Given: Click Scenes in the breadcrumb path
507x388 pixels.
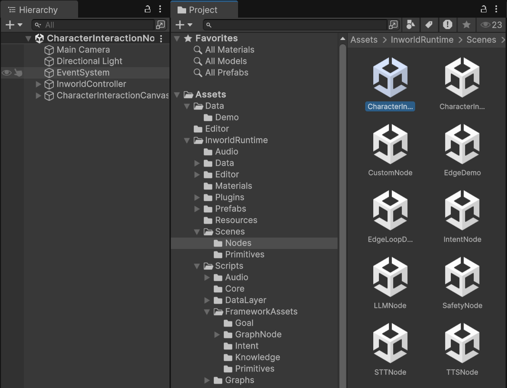Looking at the screenshot, I should (481, 40).
